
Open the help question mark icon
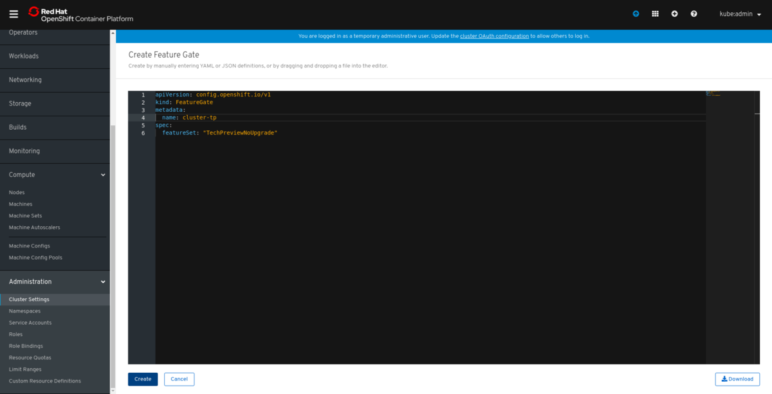[x=694, y=13]
